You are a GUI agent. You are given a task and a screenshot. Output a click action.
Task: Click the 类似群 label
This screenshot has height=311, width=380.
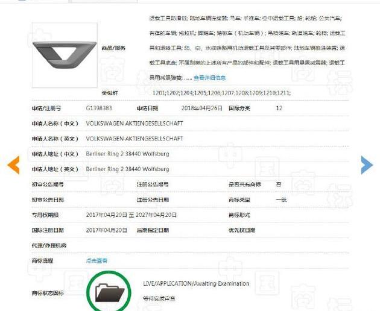point(110,93)
